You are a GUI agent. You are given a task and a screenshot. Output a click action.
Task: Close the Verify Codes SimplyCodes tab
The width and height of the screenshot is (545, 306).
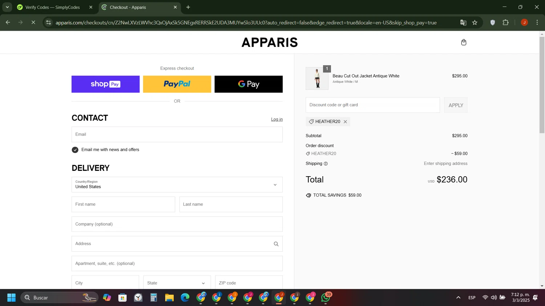coord(91,7)
